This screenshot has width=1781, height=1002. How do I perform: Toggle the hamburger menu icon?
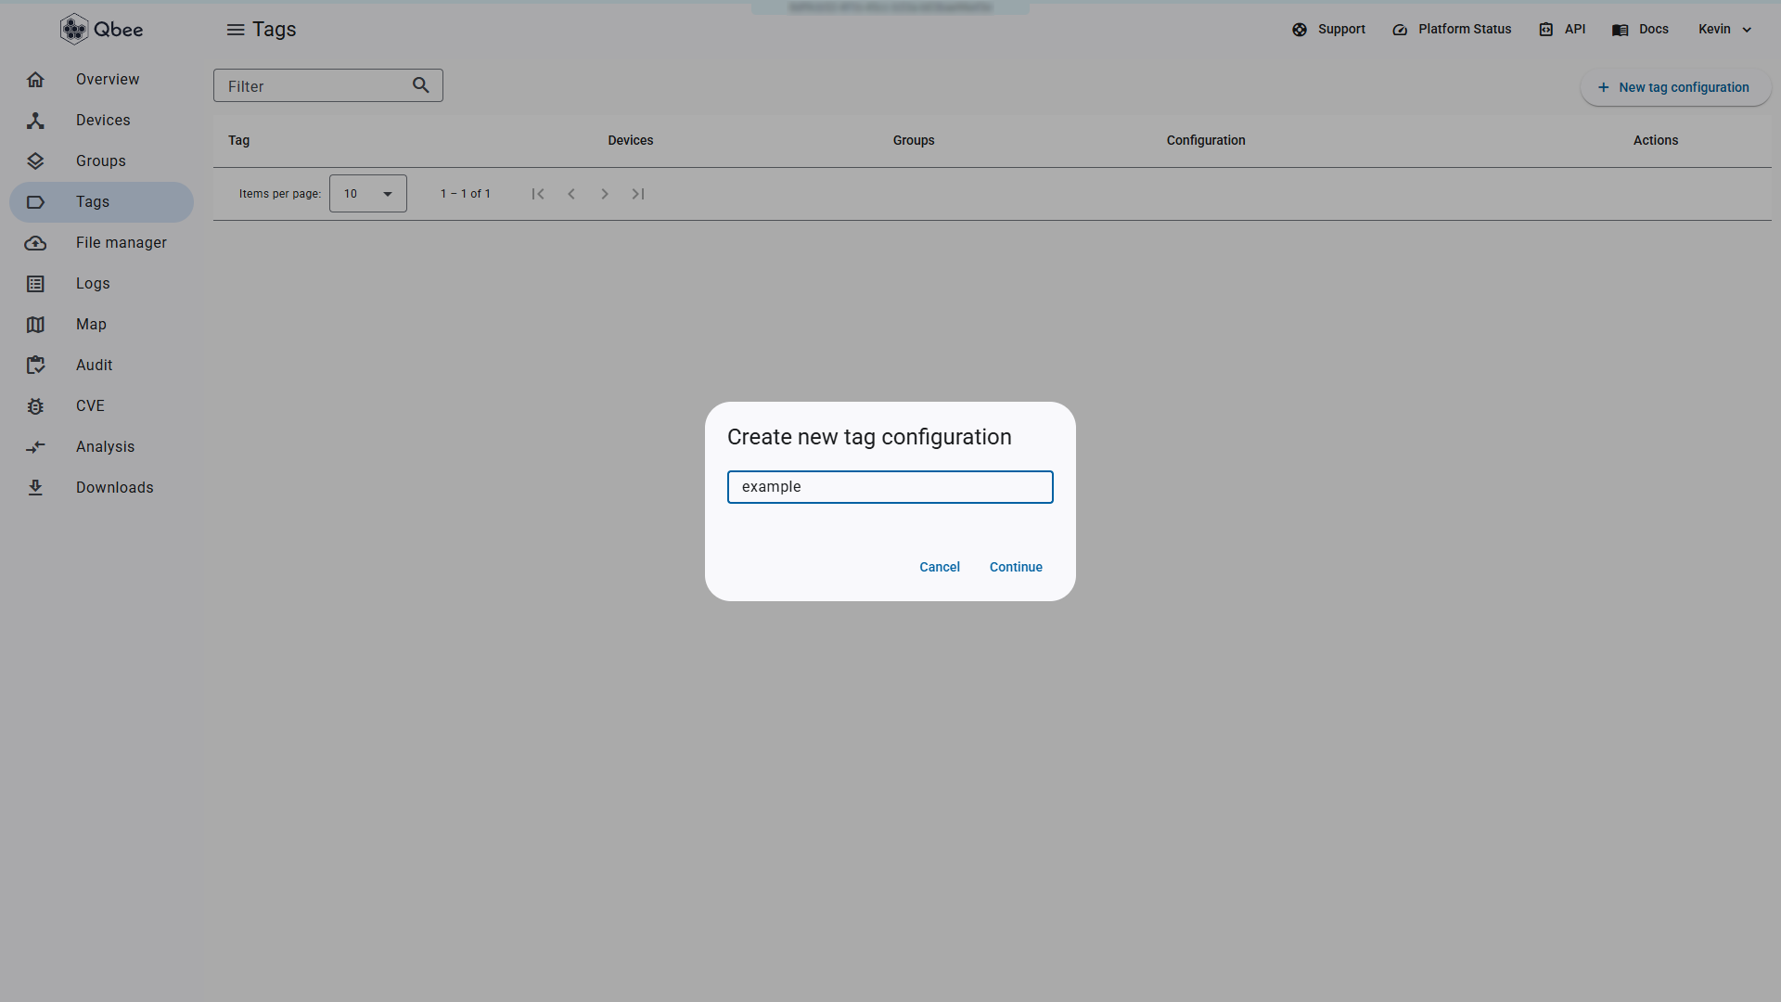tap(236, 30)
